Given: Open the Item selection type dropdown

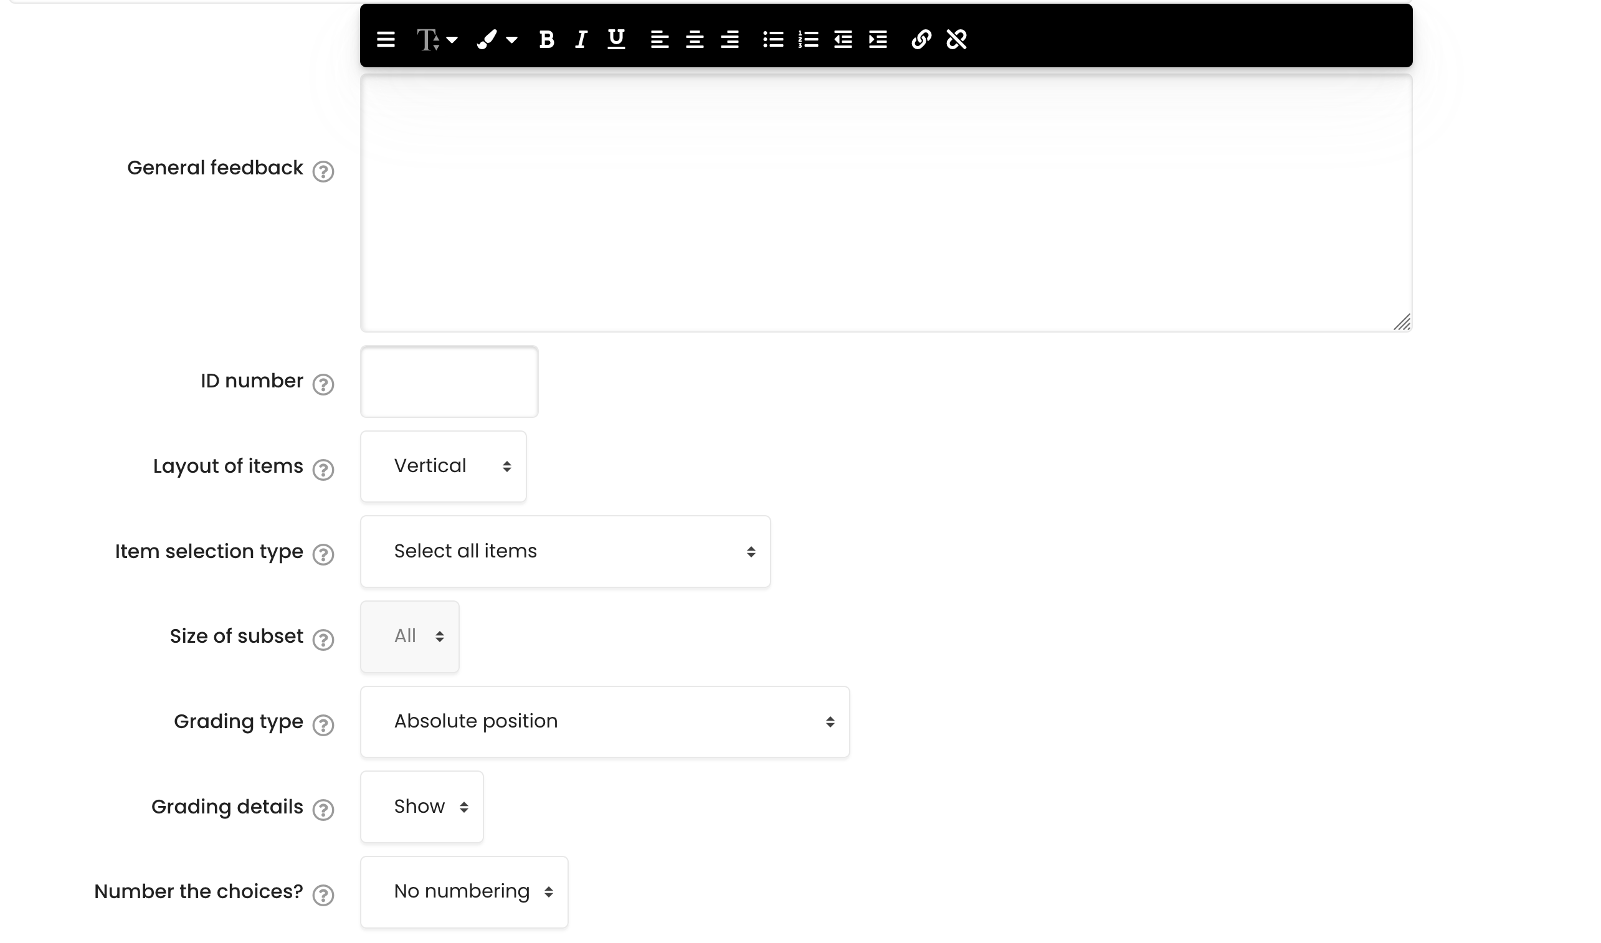Looking at the screenshot, I should coord(564,551).
